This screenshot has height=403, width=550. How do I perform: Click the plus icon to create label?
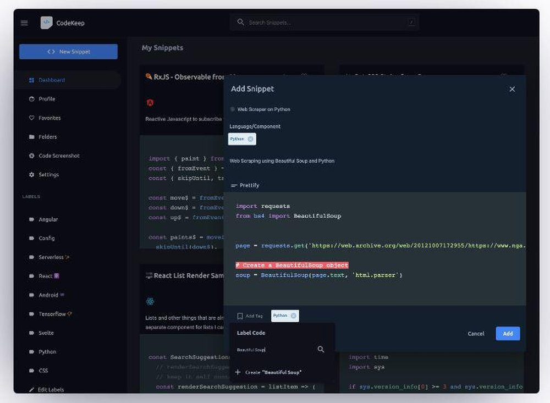click(238, 372)
